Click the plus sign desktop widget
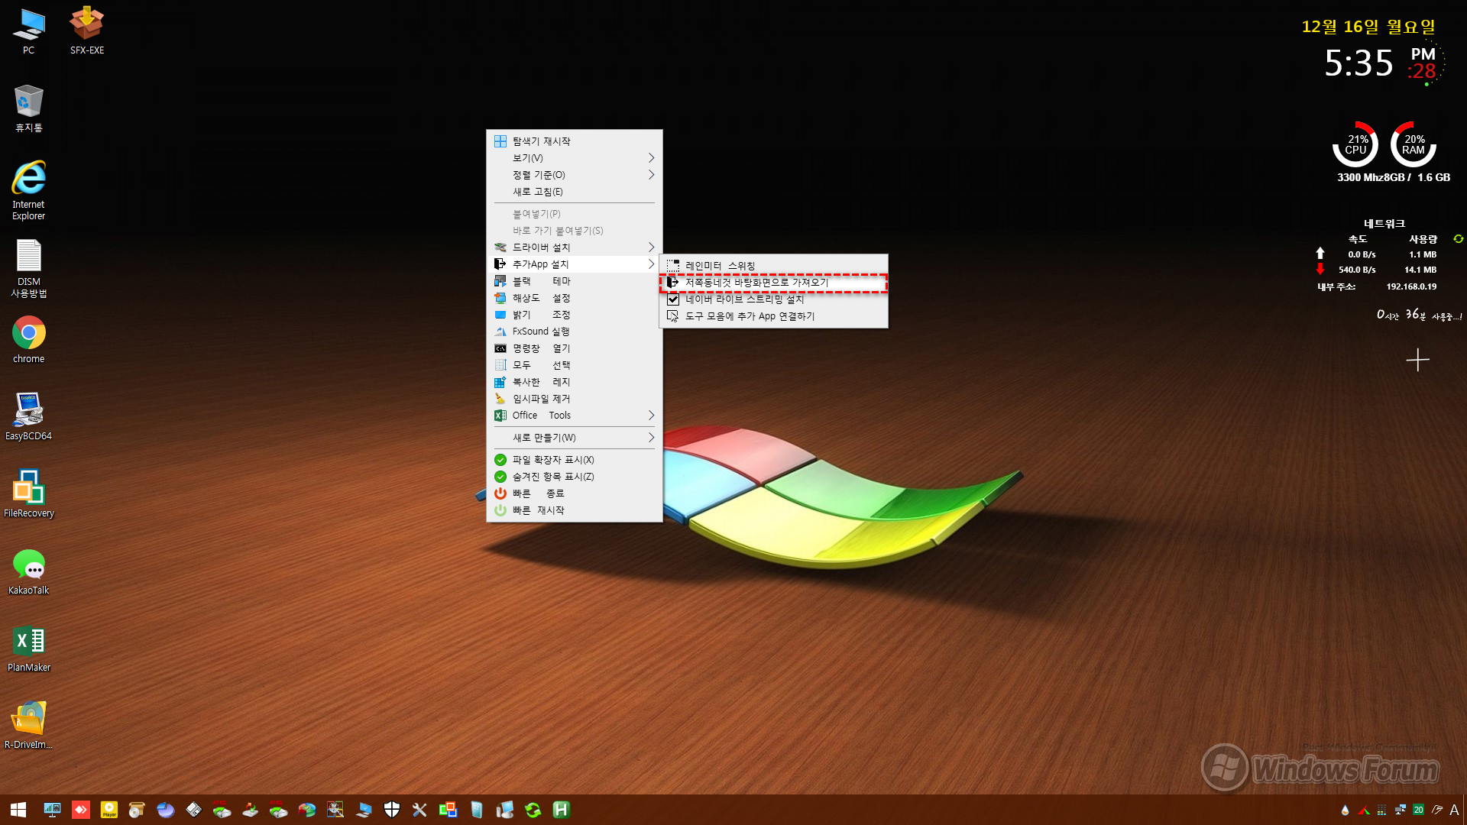This screenshot has width=1467, height=825. pos(1417,360)
